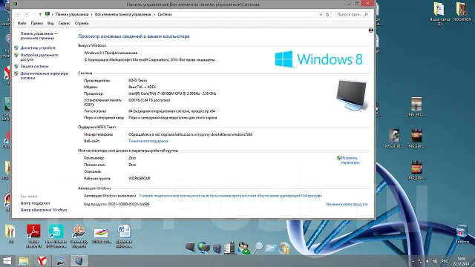Launch Yandex browser from the taskbar
The image size is (475, 267).
coord(42,261)
